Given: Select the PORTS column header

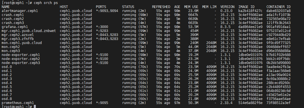Looking at the screenshot, I should click(101, 7).
